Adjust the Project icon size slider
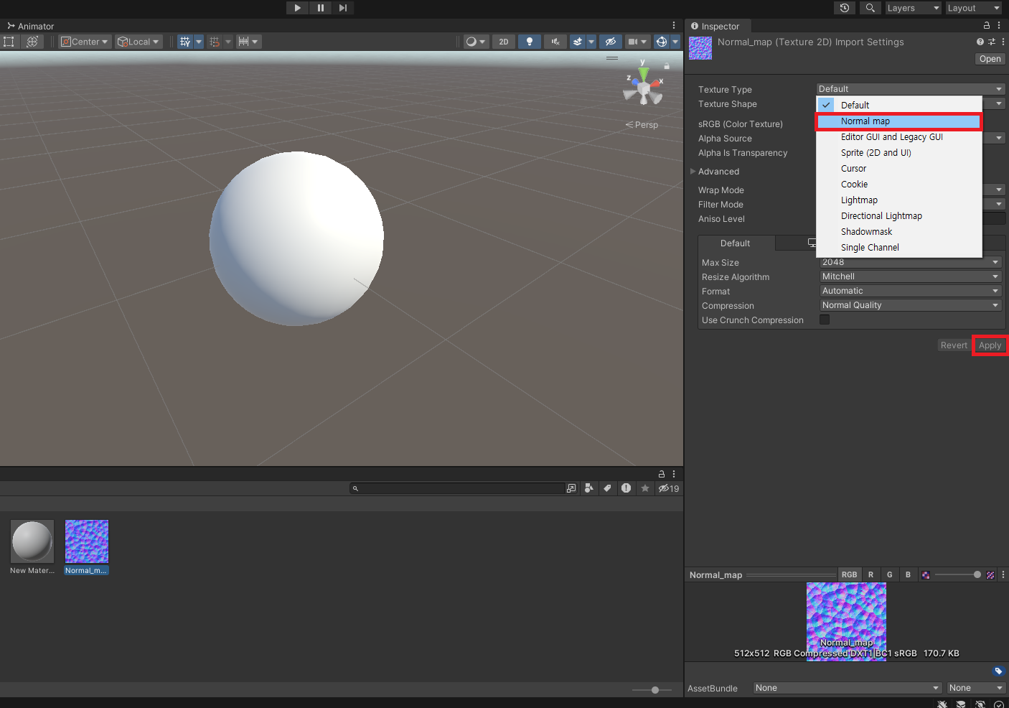 point(652,690)
